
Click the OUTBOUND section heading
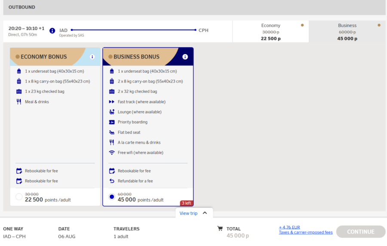tap(22, 7)
